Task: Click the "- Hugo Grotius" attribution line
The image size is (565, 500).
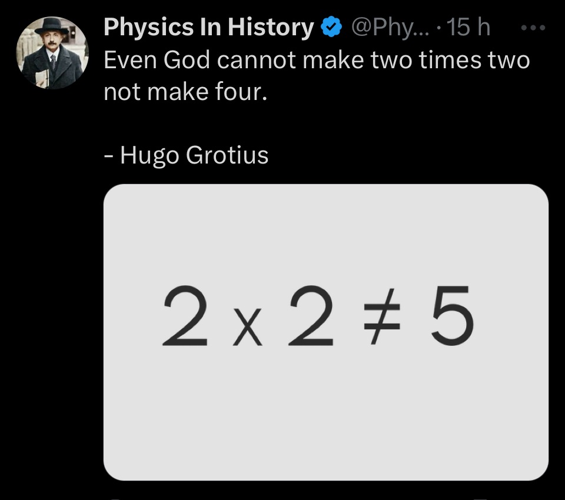Action: pos(185,155)
